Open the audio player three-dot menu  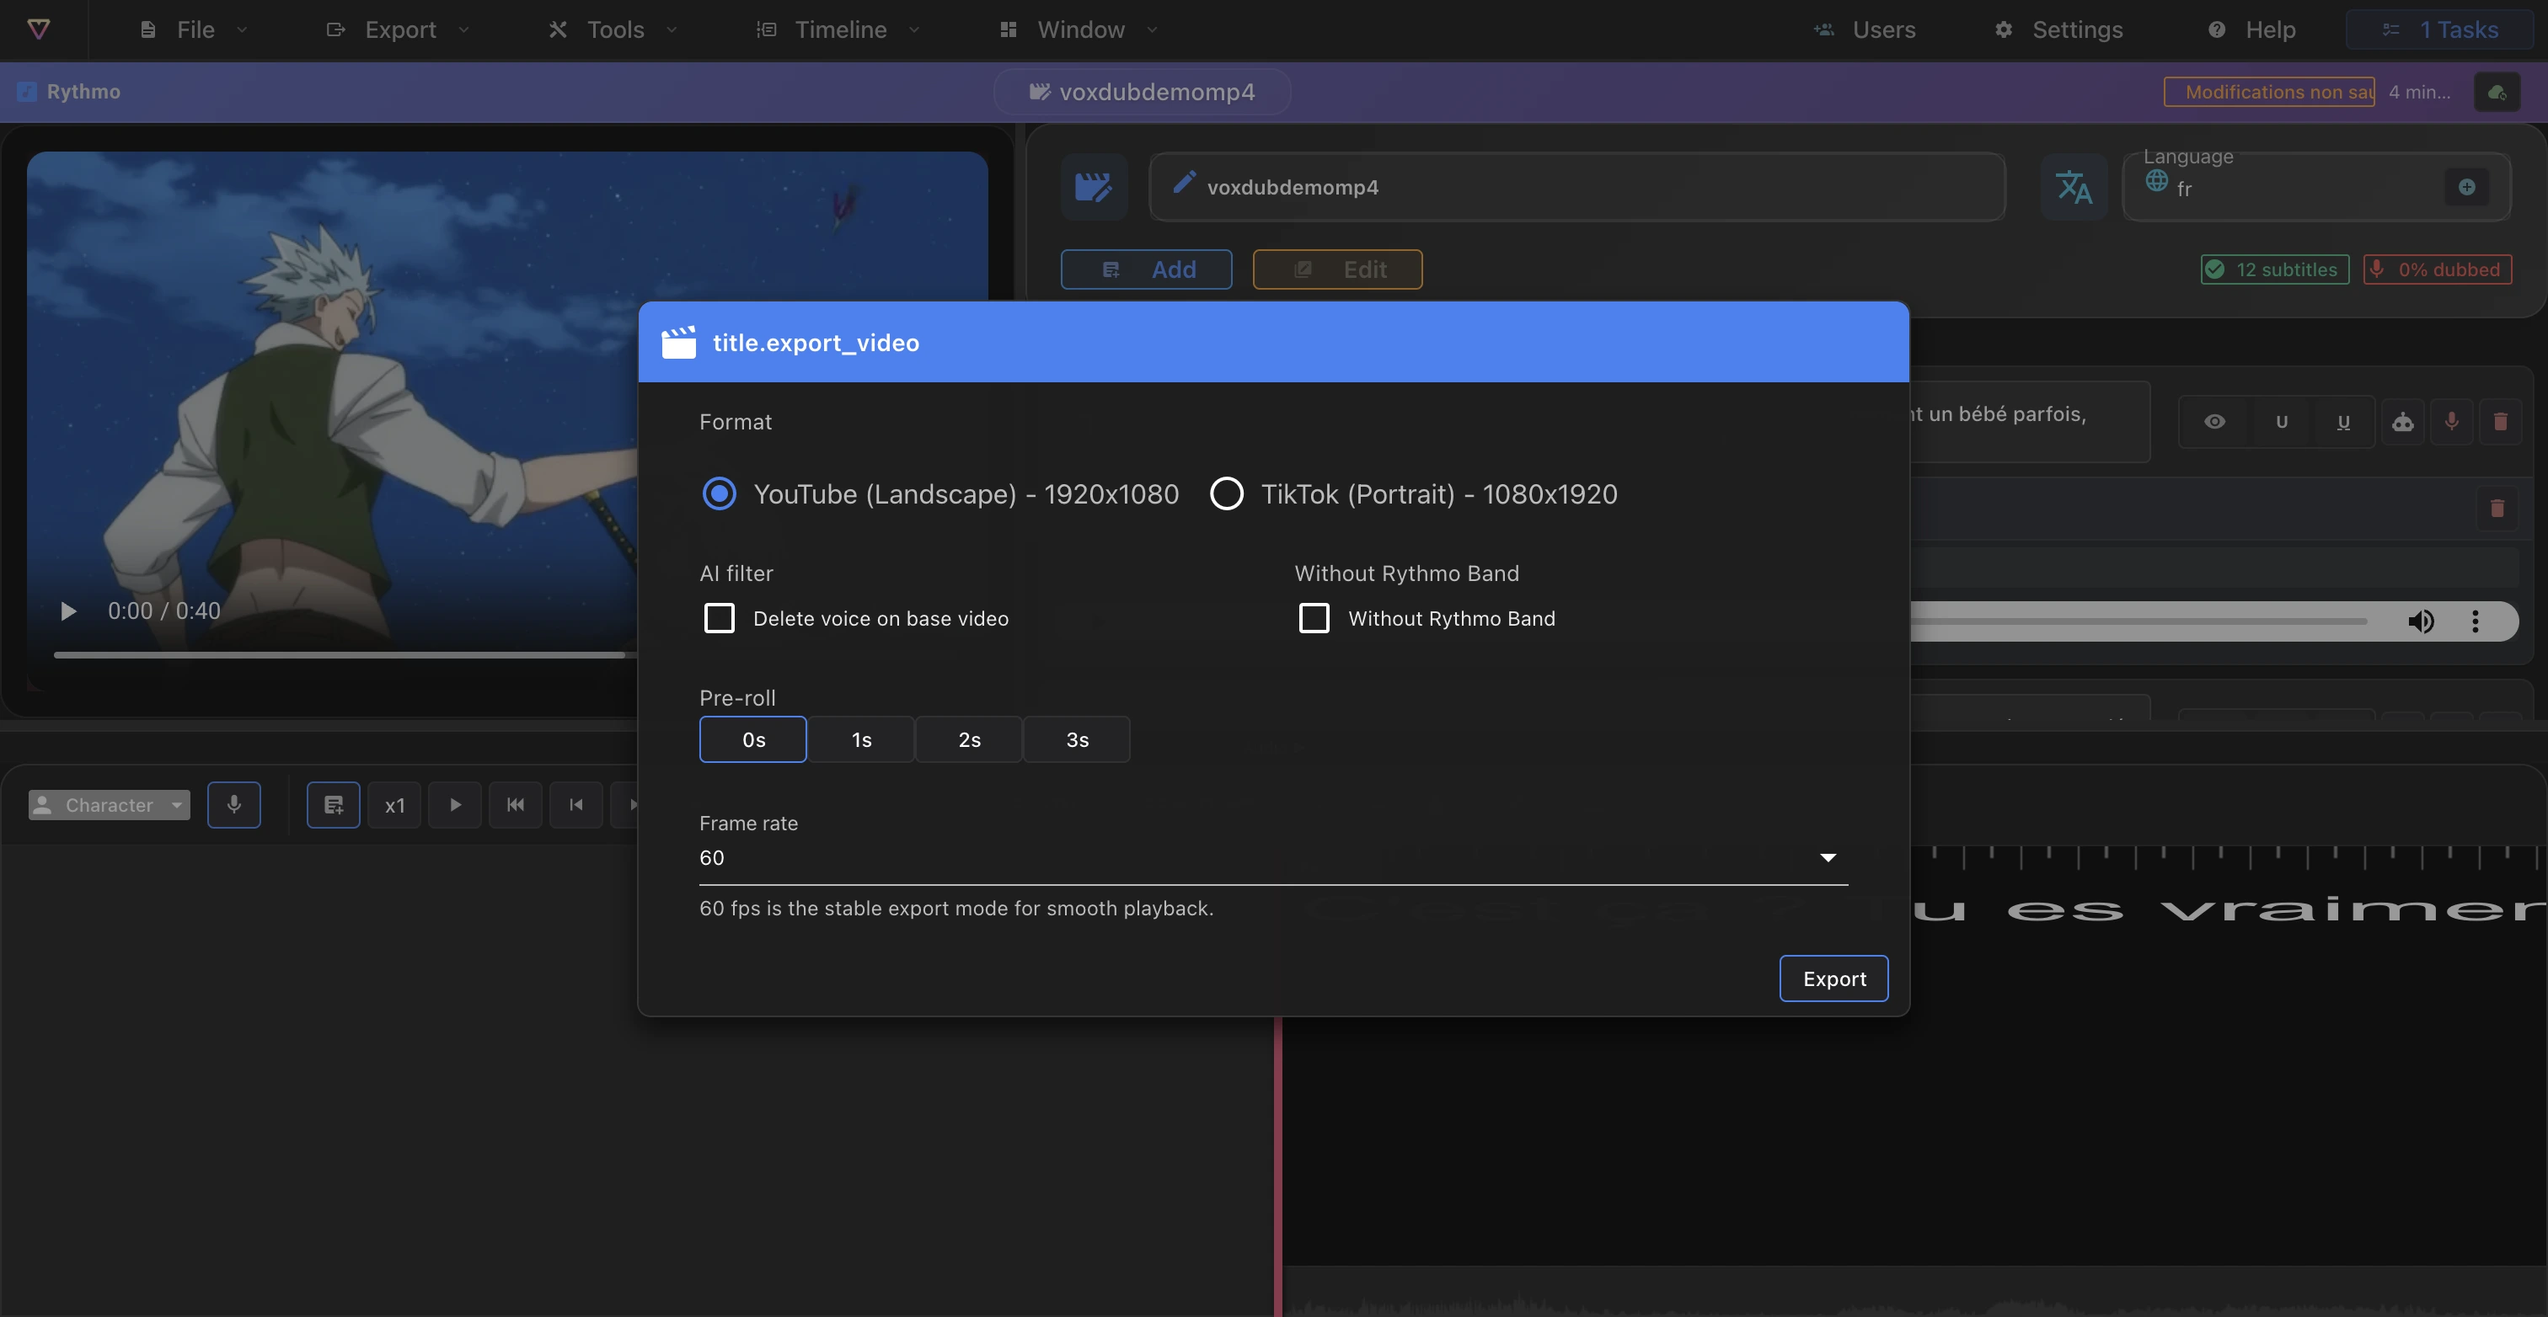click(2475, 621)
